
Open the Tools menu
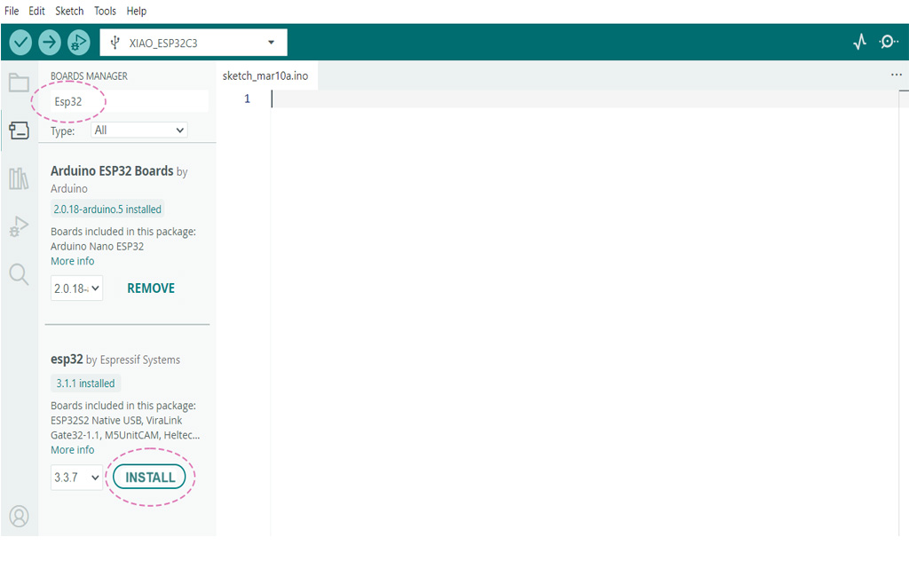point(105,11)
